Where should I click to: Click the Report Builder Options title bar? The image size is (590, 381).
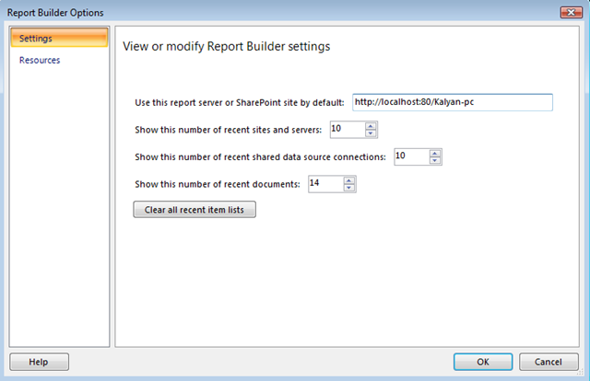point(282,12)
